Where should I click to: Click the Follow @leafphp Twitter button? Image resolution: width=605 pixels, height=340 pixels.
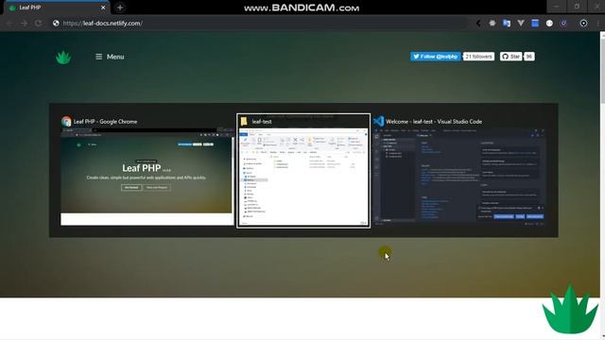coord(435,57)
